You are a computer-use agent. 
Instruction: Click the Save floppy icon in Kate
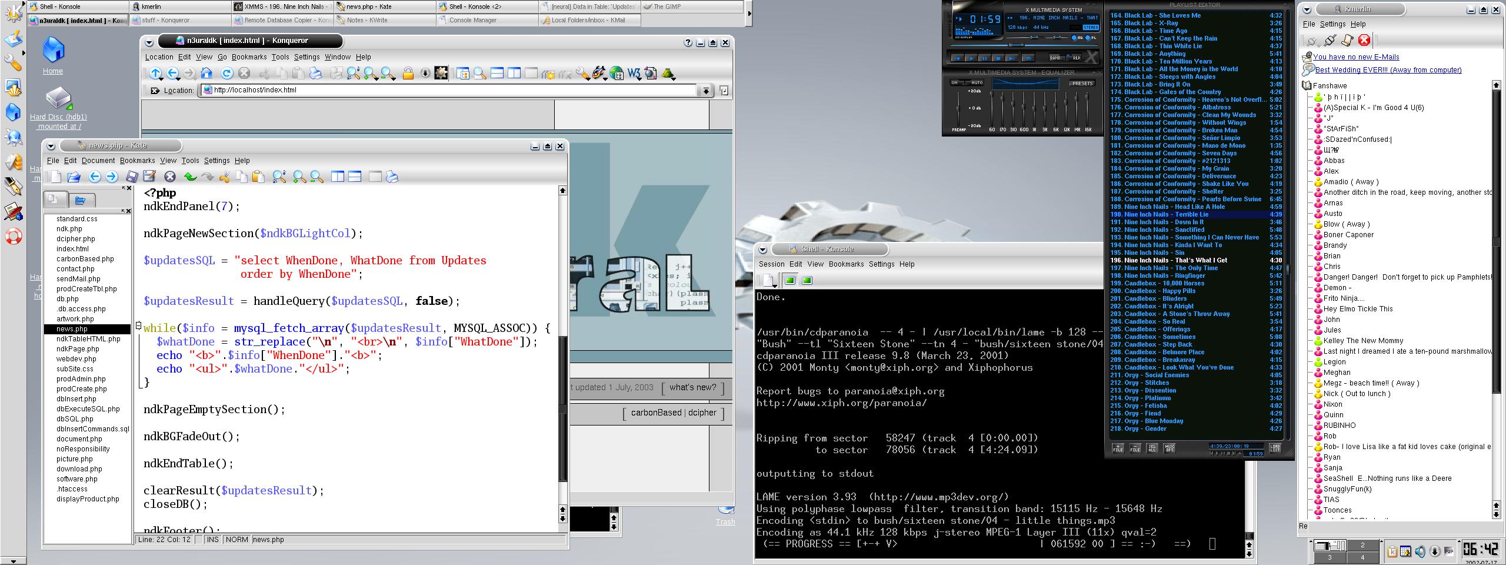[132, 177]
